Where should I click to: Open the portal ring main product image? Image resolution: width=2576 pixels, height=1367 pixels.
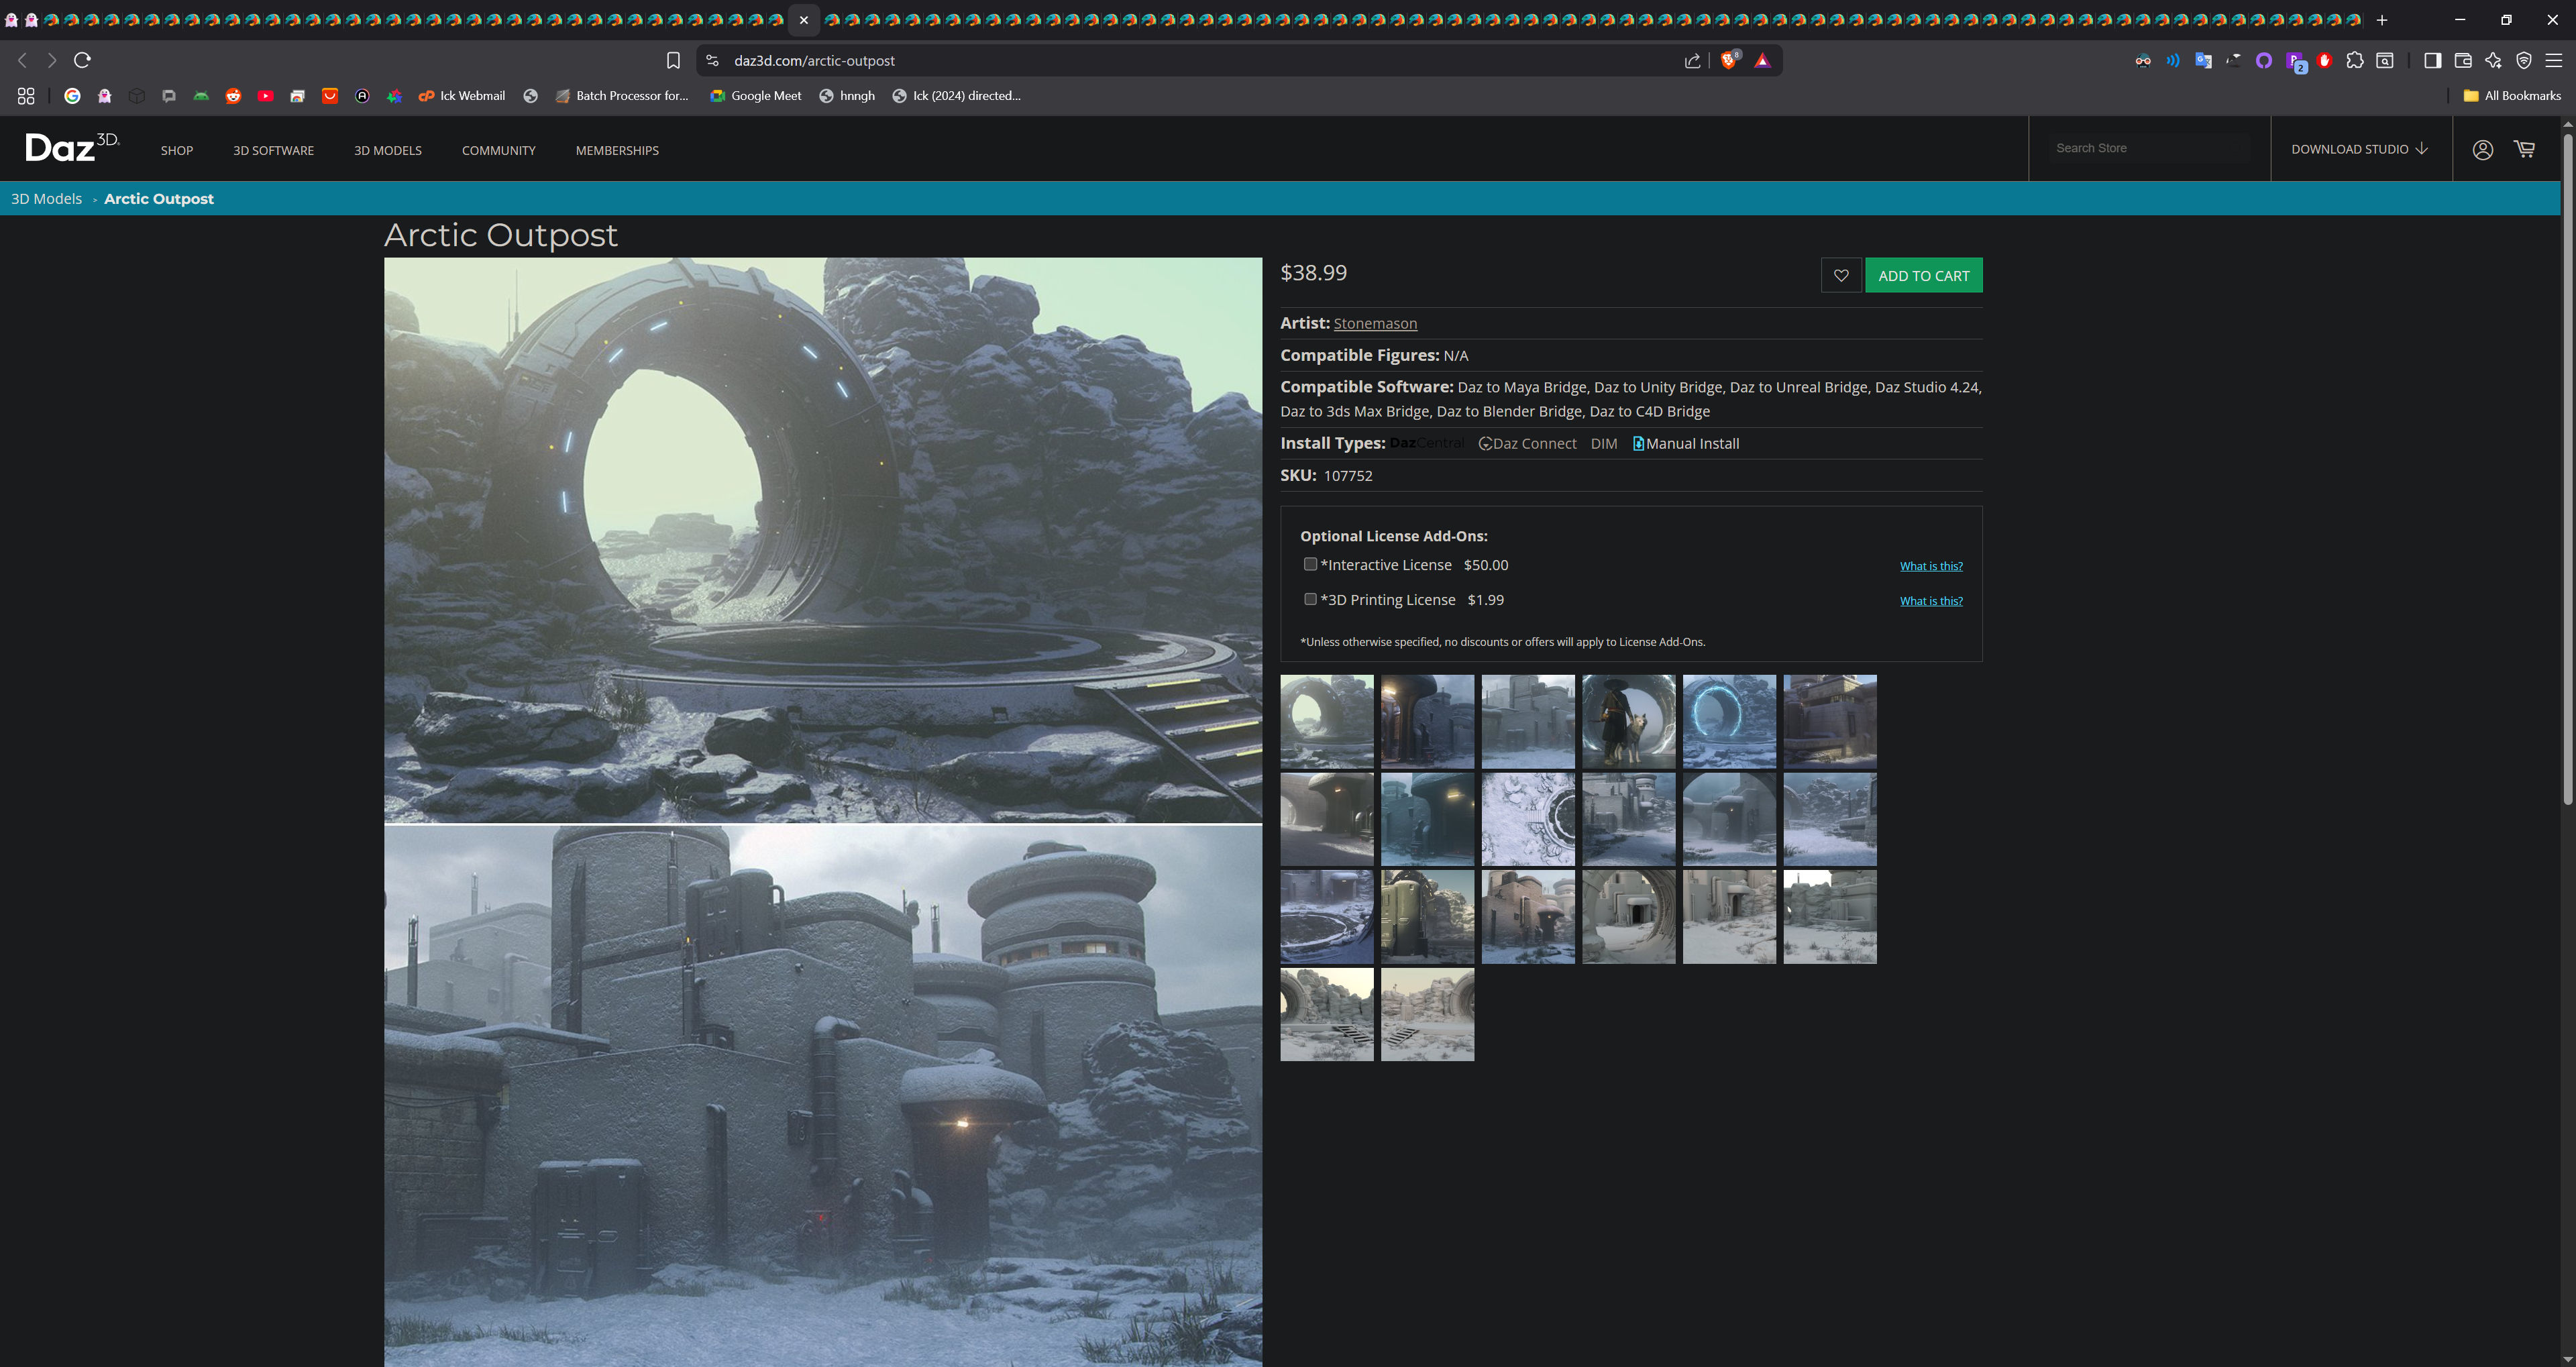(x=823, y=540)
